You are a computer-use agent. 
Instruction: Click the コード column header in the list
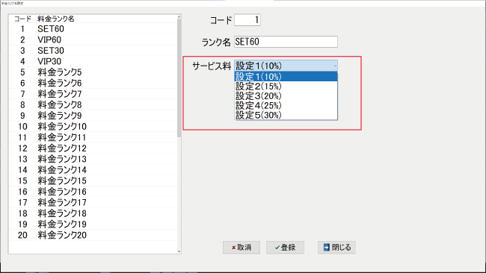click(x=22, y=19)
